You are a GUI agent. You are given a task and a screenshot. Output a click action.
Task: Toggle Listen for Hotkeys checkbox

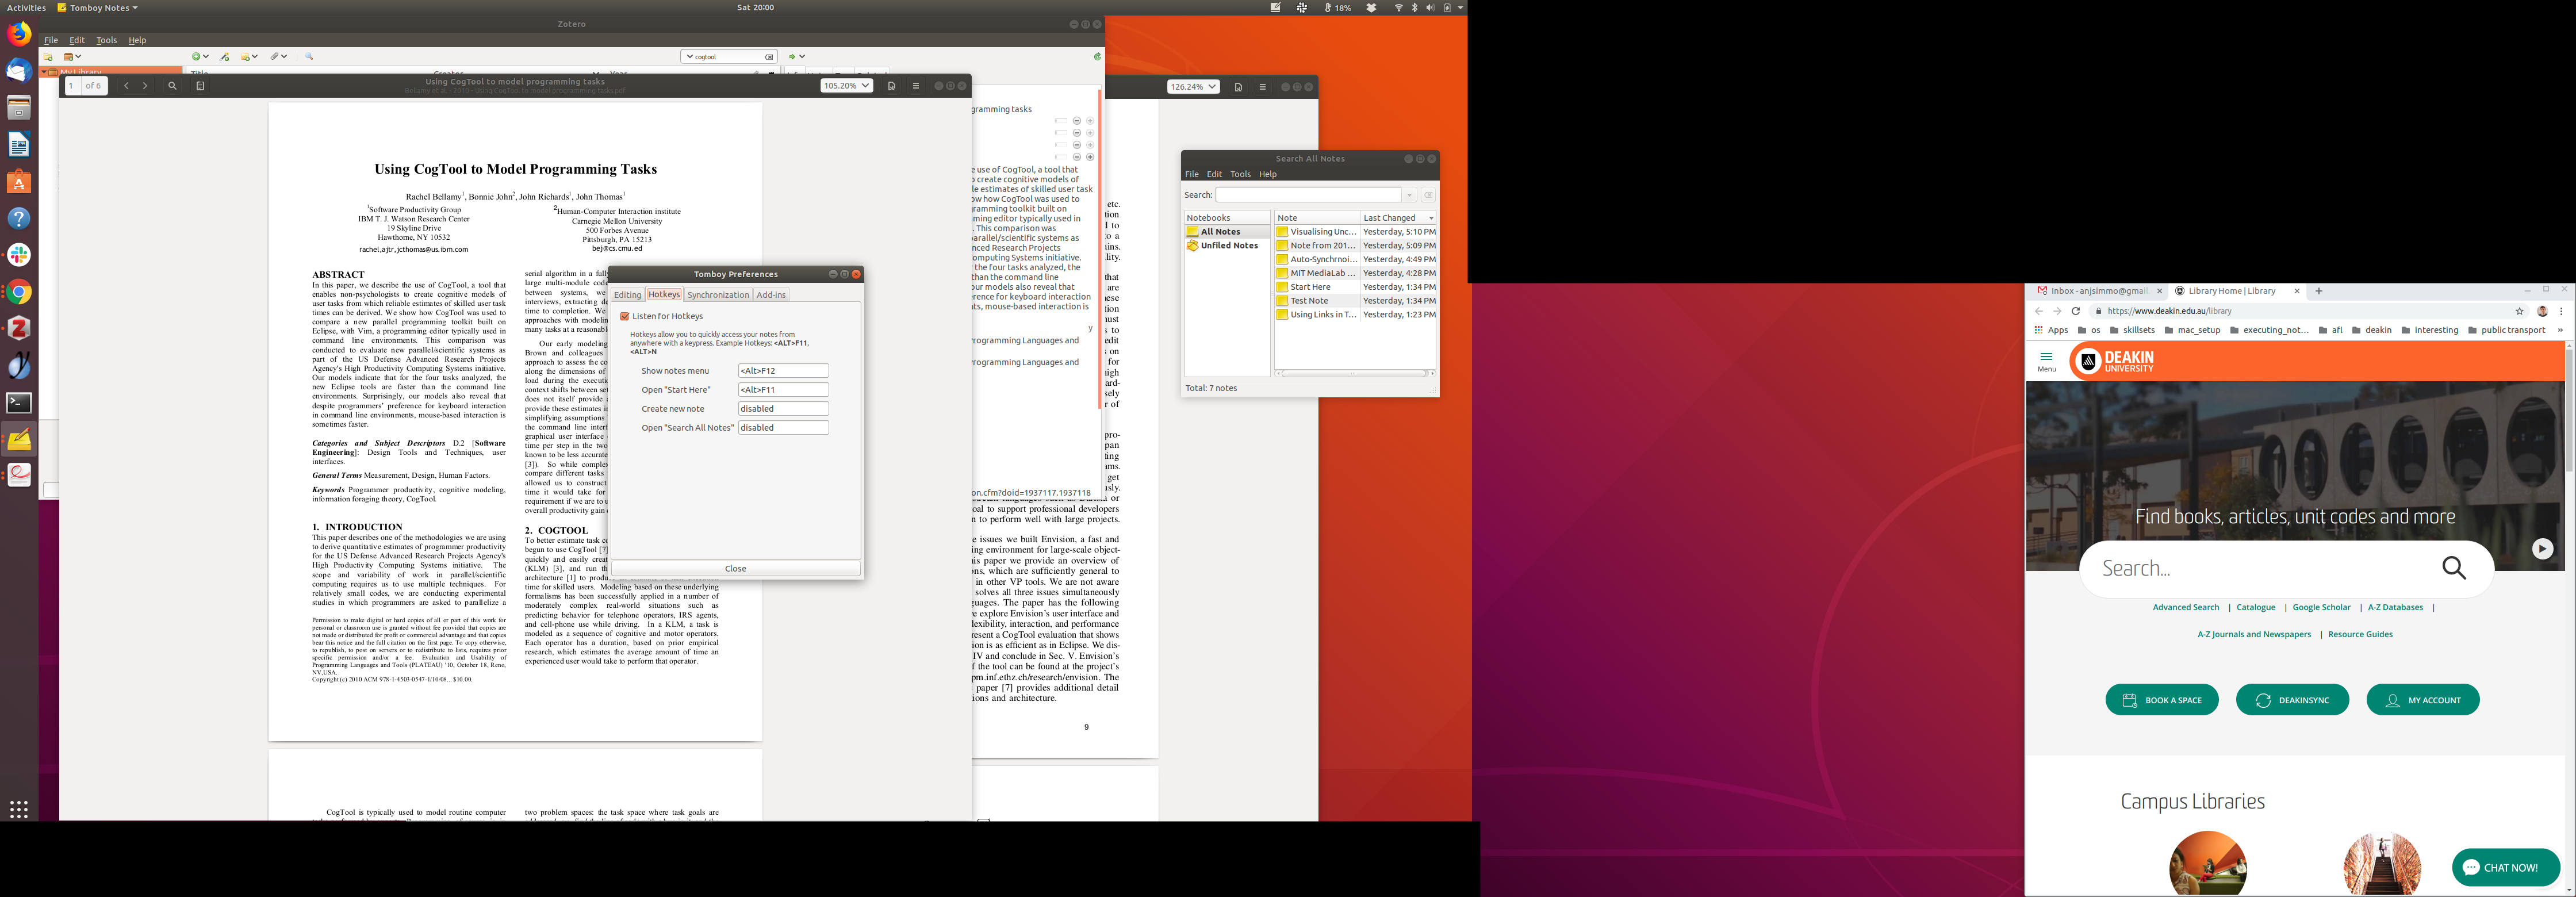(625, 316)
